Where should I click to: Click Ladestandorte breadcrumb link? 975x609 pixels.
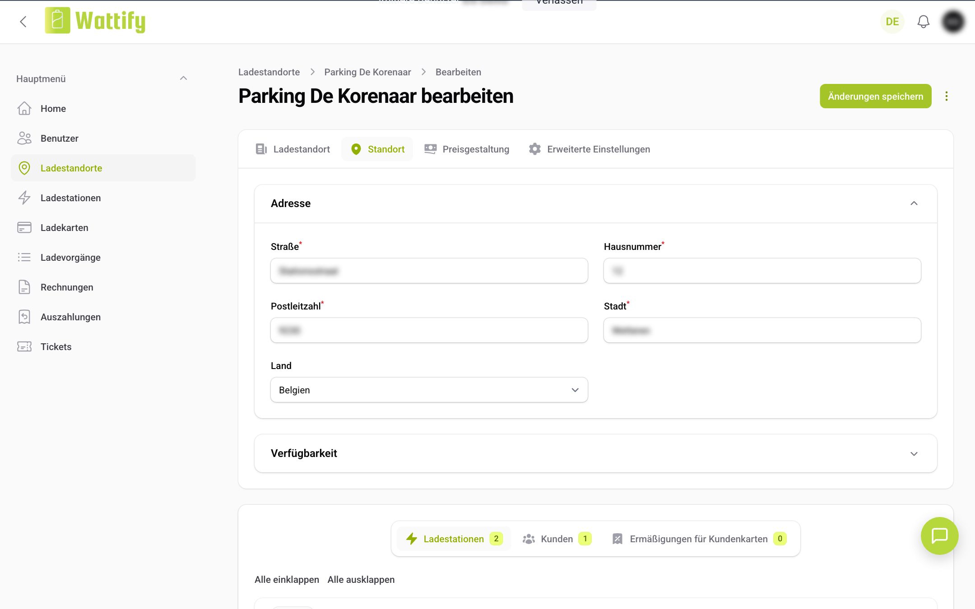[x=269, y=72]
